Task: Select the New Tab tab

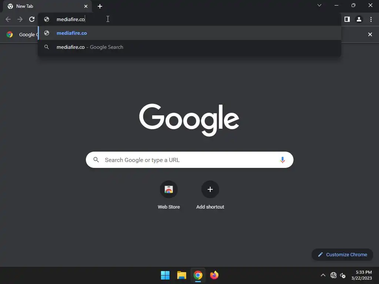Action: click(x=47, y=6)
